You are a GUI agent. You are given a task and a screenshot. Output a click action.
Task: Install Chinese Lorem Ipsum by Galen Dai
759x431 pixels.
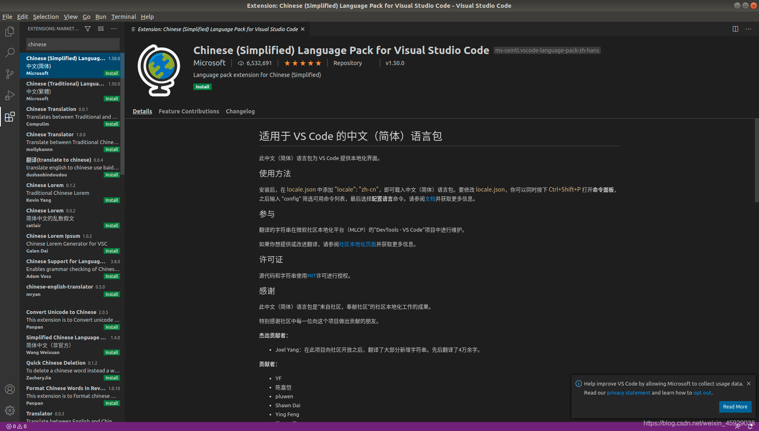click(x=111, y=251)
